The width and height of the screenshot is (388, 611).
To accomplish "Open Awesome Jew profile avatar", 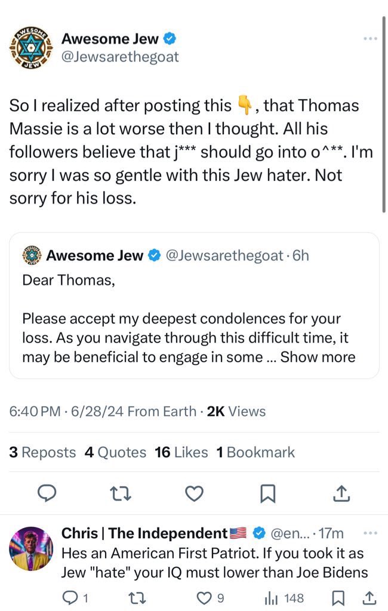I will point(31,49).
